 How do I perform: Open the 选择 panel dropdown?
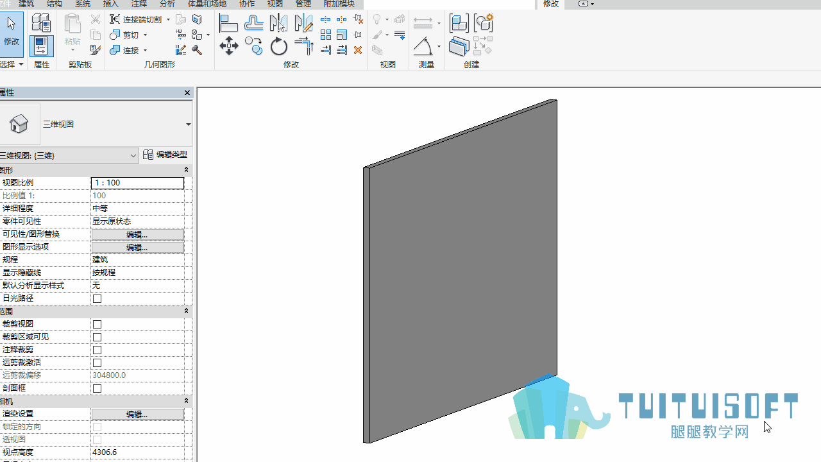21,65
